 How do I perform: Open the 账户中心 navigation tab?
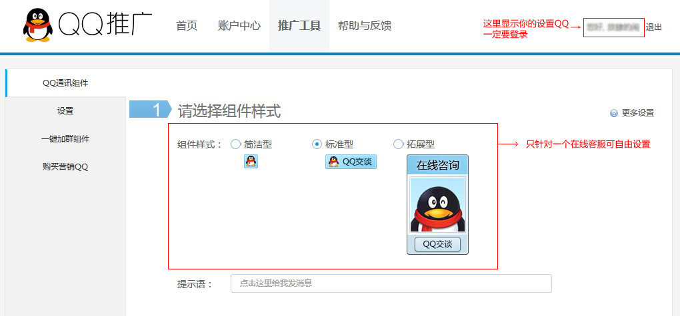pyautogui.click(x=239, y=26)
